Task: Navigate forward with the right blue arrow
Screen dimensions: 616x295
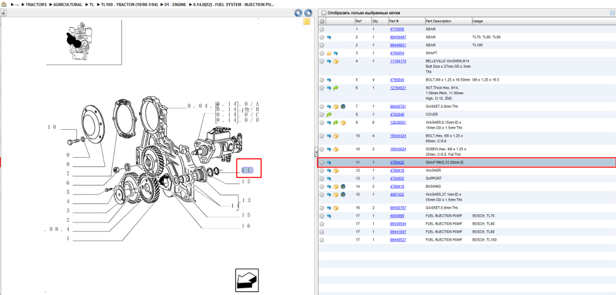Action: [x=308, y=13]
